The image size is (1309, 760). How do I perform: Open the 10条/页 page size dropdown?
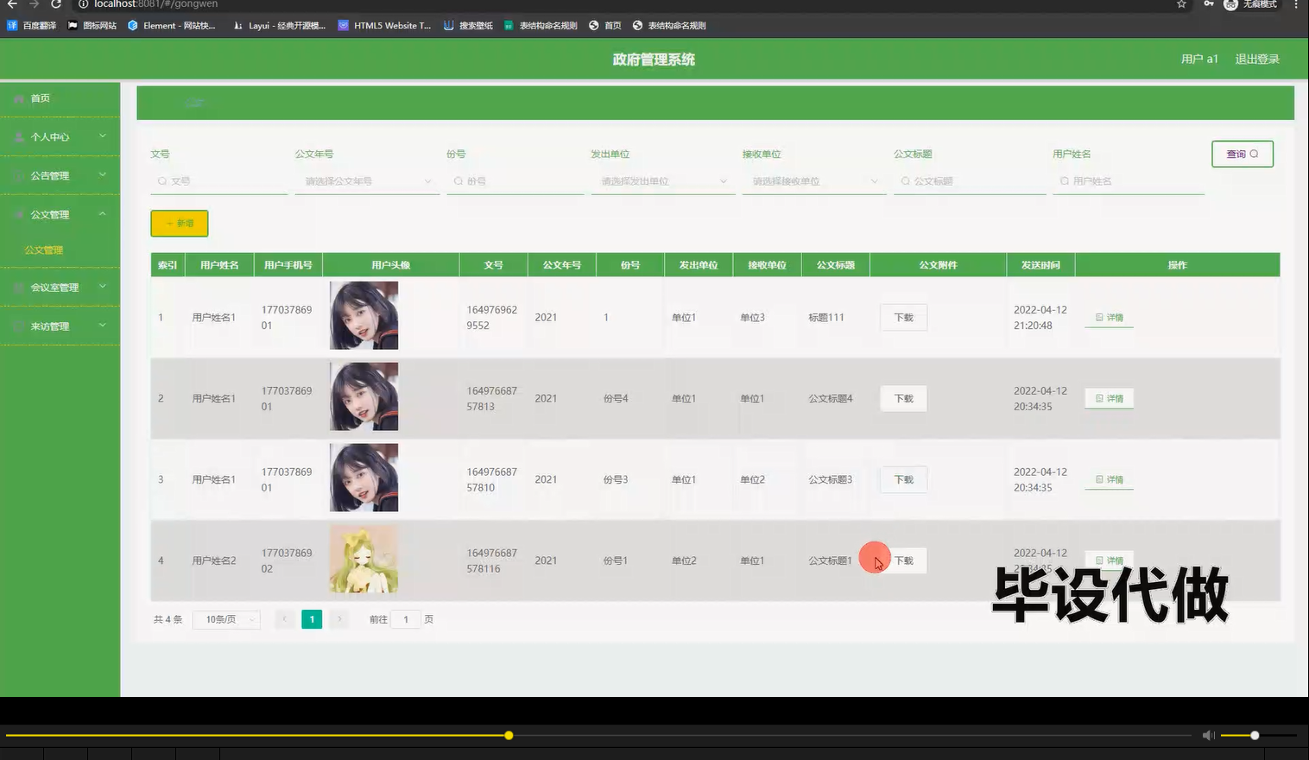click(225, 619)
